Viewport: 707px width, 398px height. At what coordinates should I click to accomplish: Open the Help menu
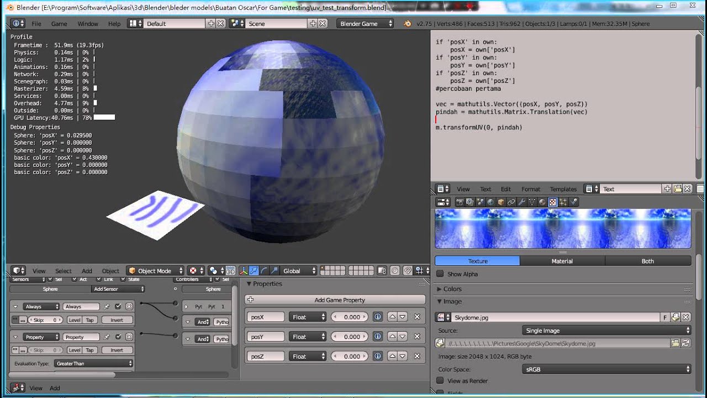[114, 24]
